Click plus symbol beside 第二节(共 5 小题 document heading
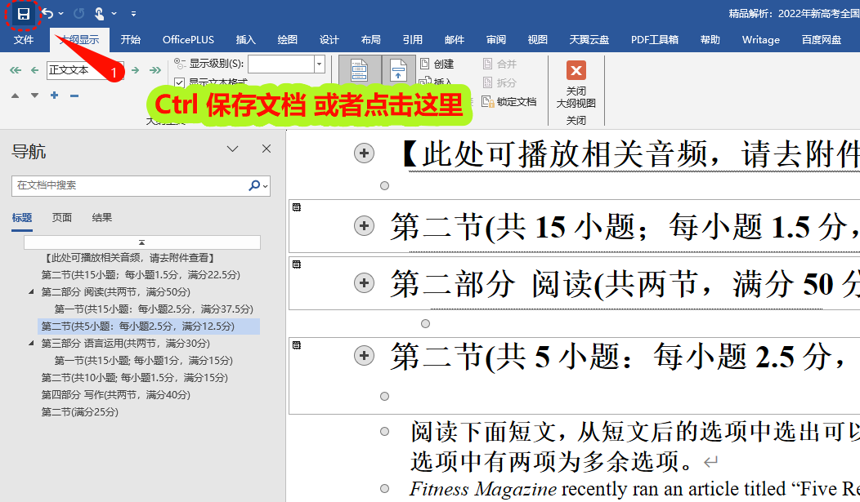The height and width of the screenshot is (502, 860). click(x=364, y=356)
